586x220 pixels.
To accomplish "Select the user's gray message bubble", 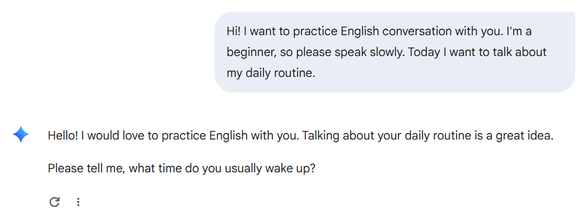I will point(395,52).
